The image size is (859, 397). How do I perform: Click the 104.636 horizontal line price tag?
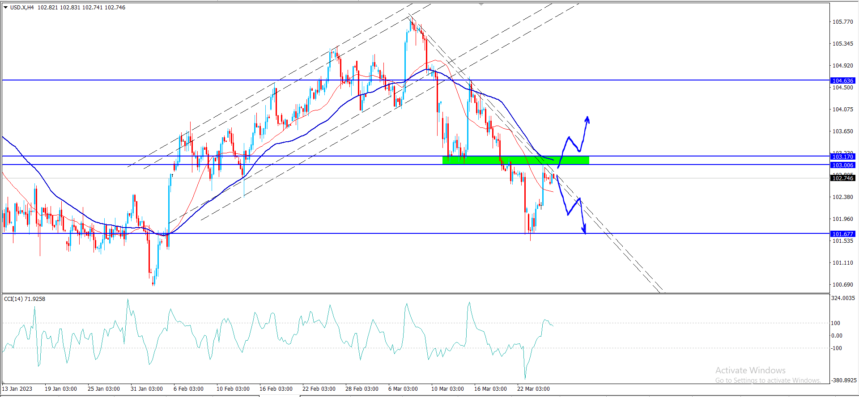[842, 81]
